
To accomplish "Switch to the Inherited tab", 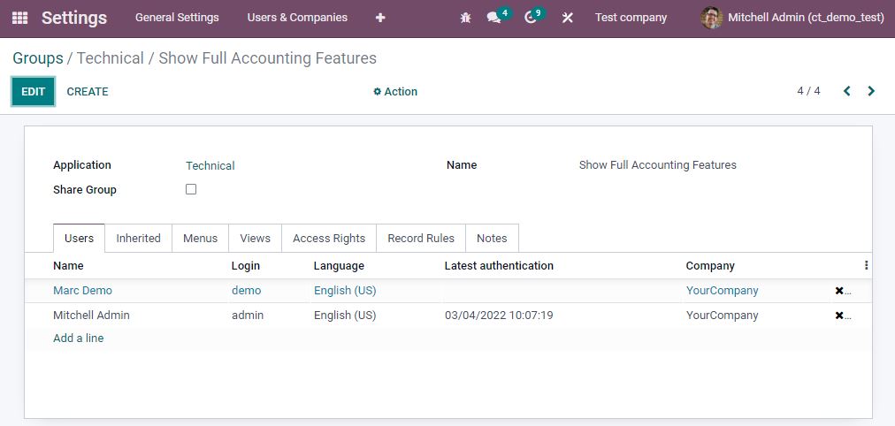I will 138,239.
